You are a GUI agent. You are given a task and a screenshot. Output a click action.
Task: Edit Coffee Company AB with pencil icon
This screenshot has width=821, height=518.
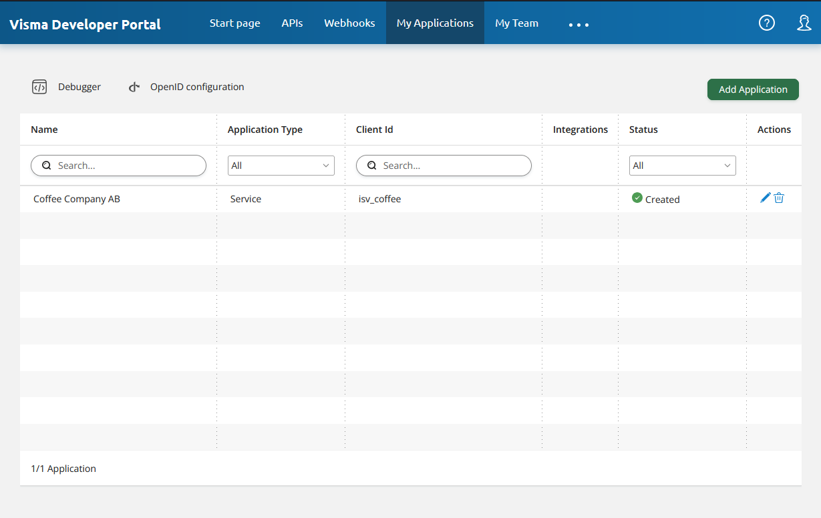pyautogui.click(x=766, y=198)
